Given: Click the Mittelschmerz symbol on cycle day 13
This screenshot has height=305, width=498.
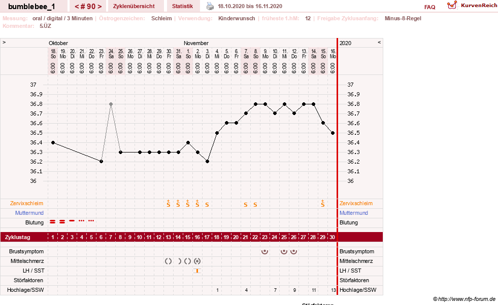Looking at the screenshot, I should coord(169,261).
